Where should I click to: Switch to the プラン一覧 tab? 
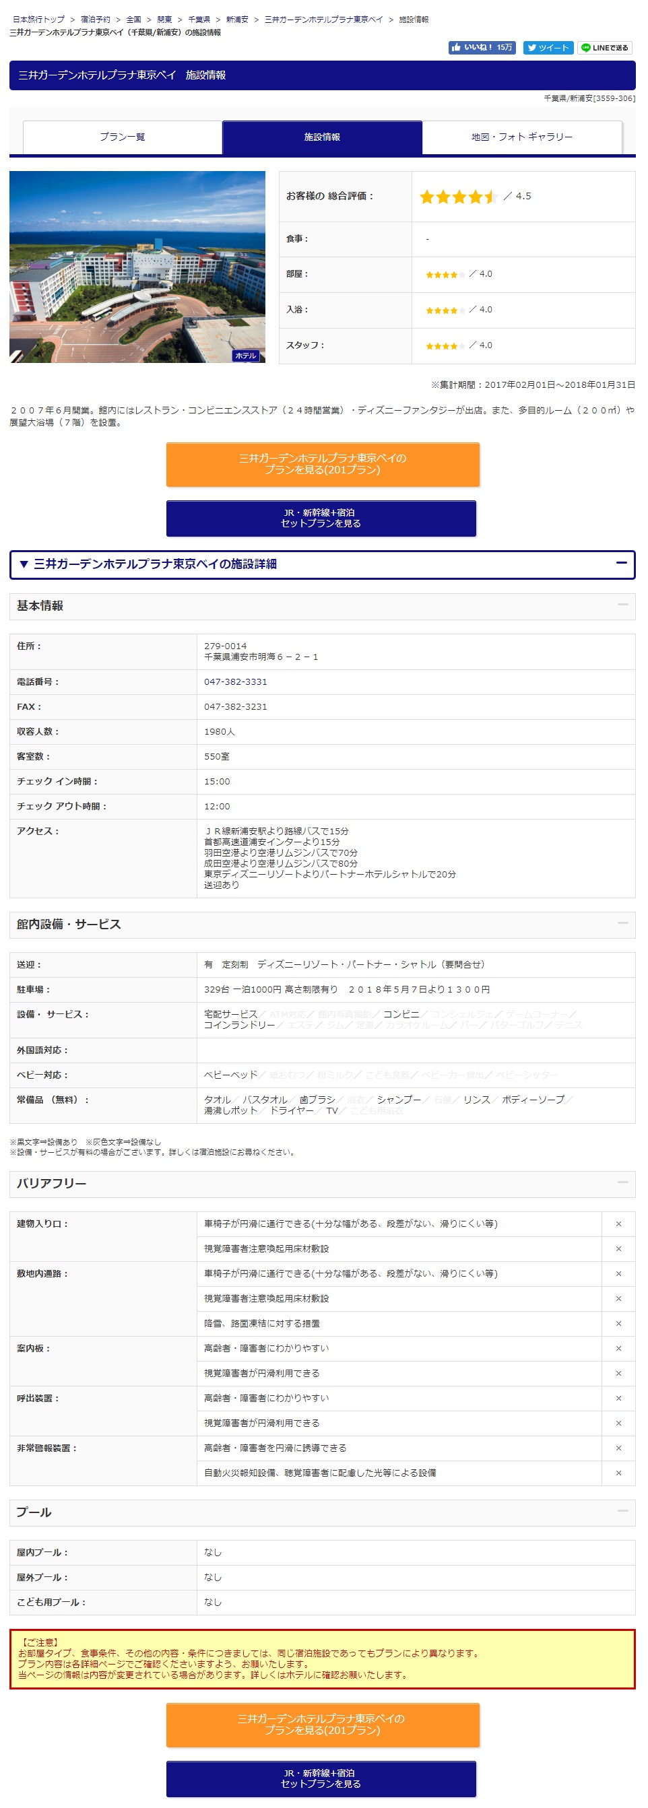click(123, 137)
